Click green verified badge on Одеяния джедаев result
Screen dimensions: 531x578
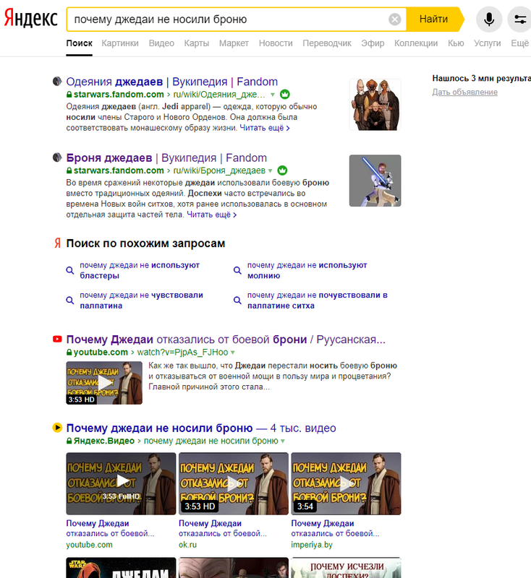(x=284, y=95)
